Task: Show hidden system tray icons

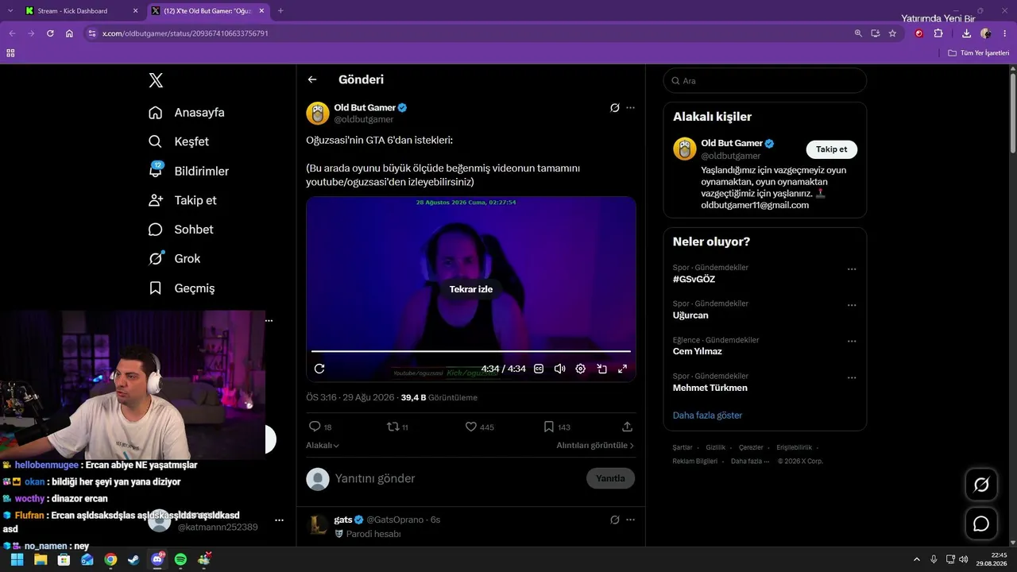Action: [917, 559]
